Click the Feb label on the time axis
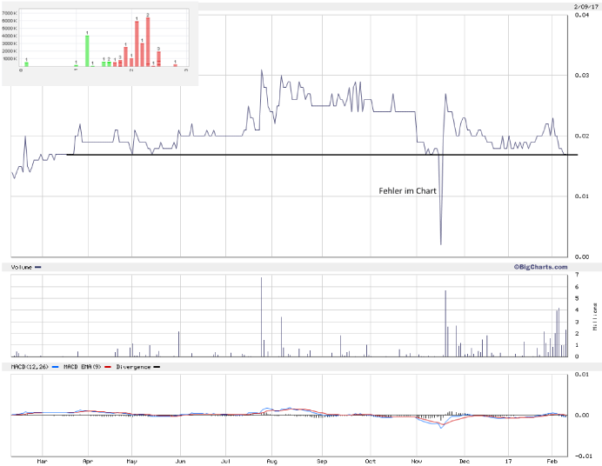This screenshot has width=602, height=466. (552, 460)
